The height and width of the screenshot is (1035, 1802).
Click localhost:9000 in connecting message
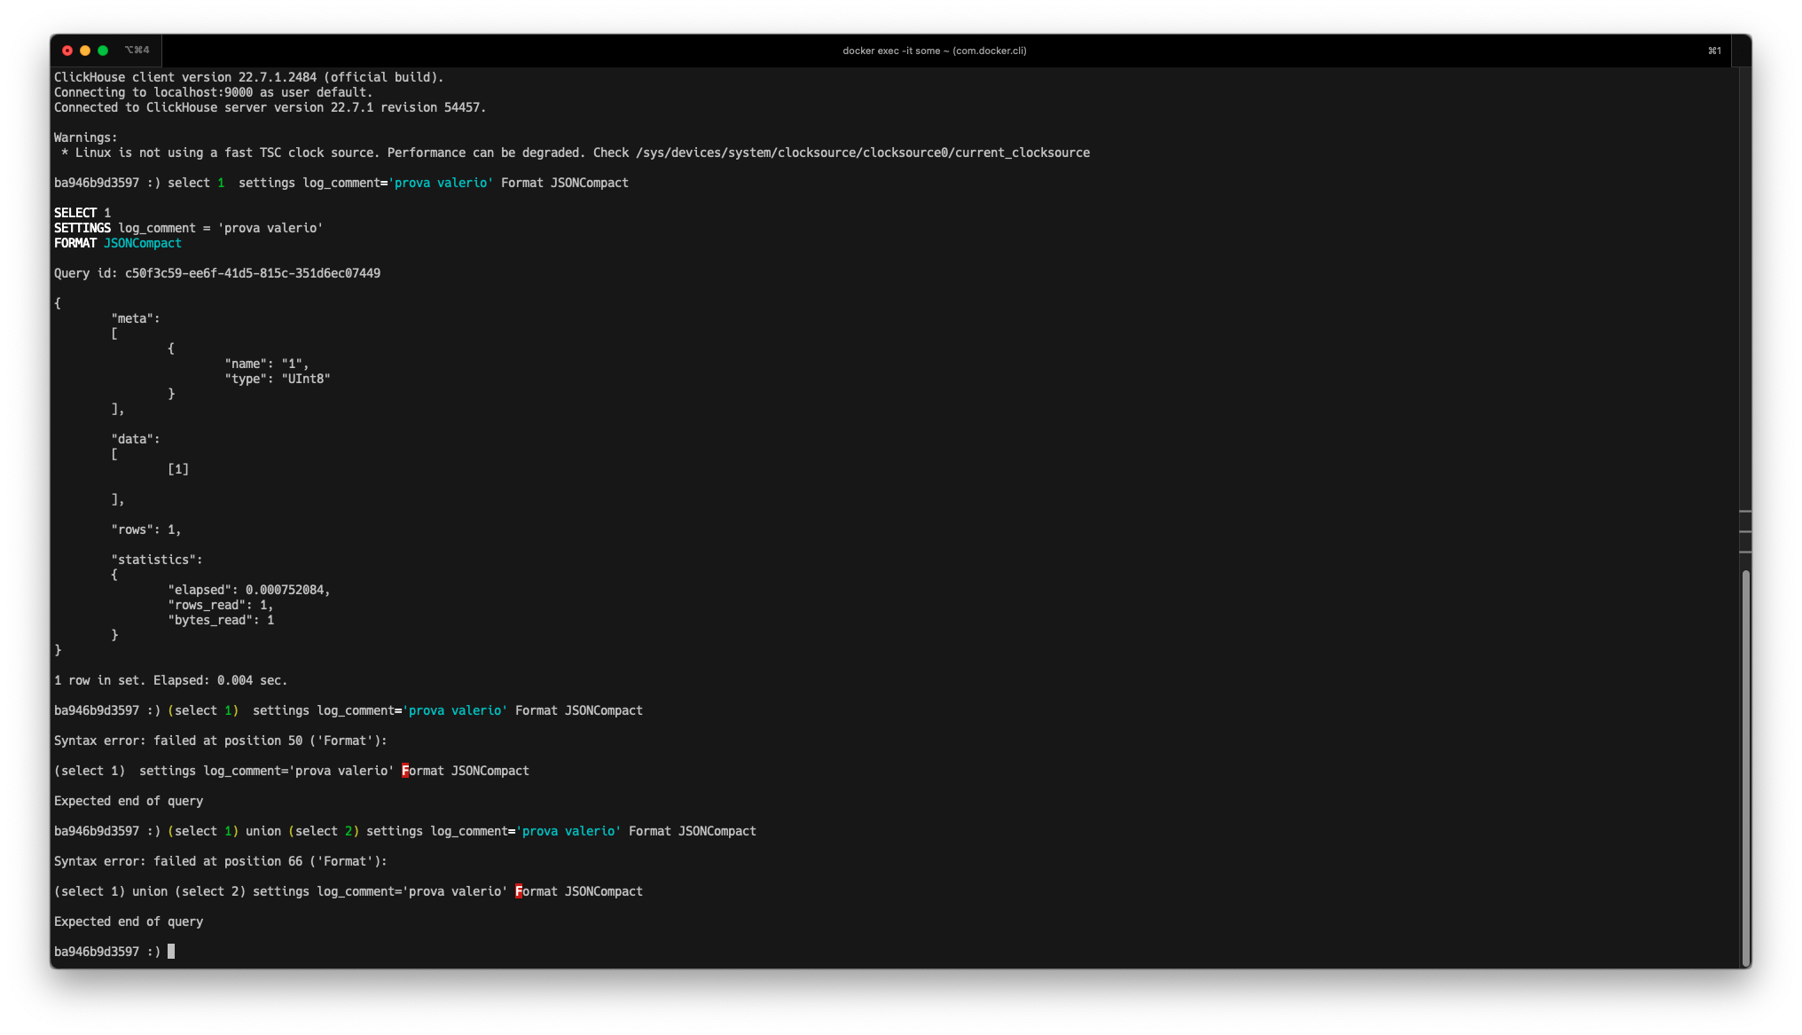[x=202, y=92]
